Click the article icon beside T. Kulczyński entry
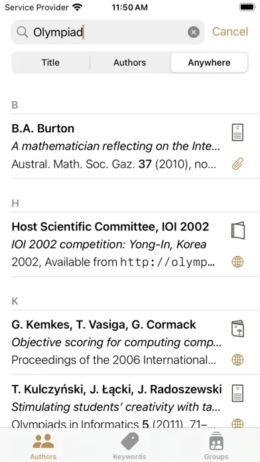This screenshot has width=260, height=462. (237, 393)
